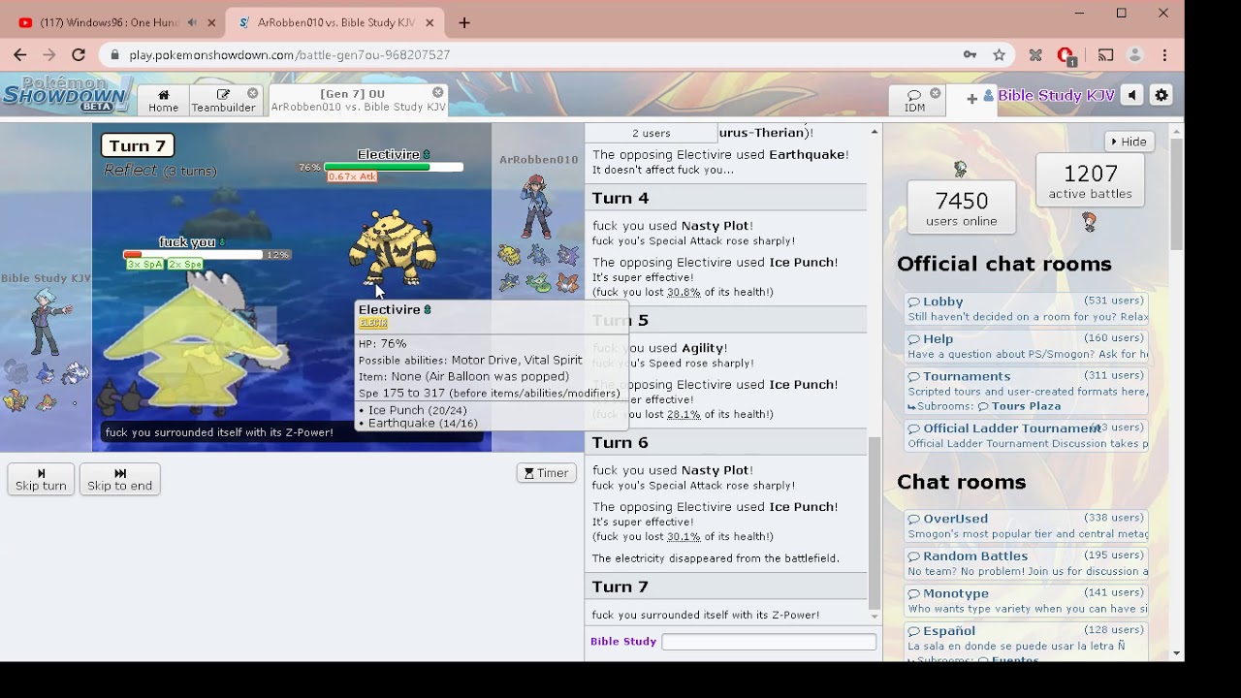Join the Monotype chat room
The image size is (1241, 698).
(1026, 600)
